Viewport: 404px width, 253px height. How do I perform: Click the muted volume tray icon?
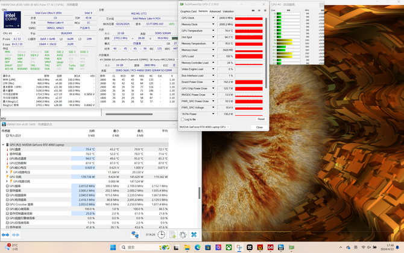click(369, 248)
